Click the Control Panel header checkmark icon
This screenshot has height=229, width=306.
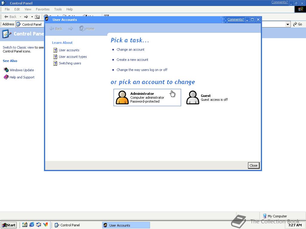click(x=7, y=34)
